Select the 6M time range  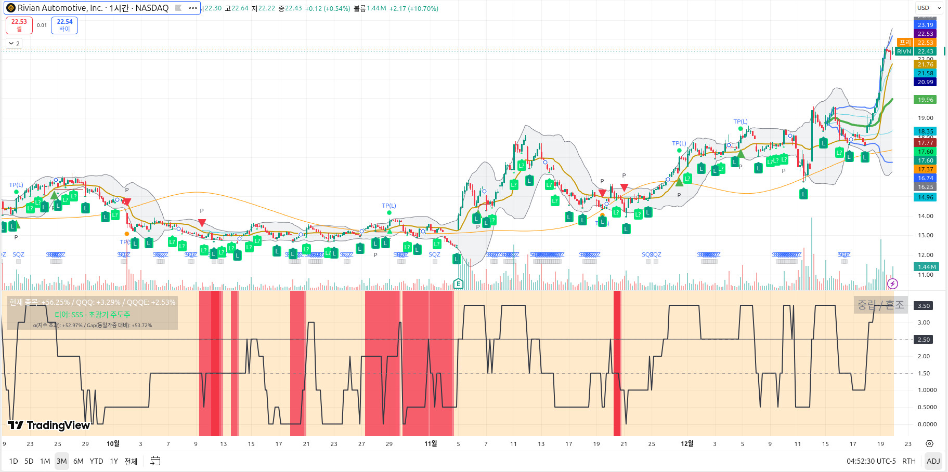(x=79, y=461)
